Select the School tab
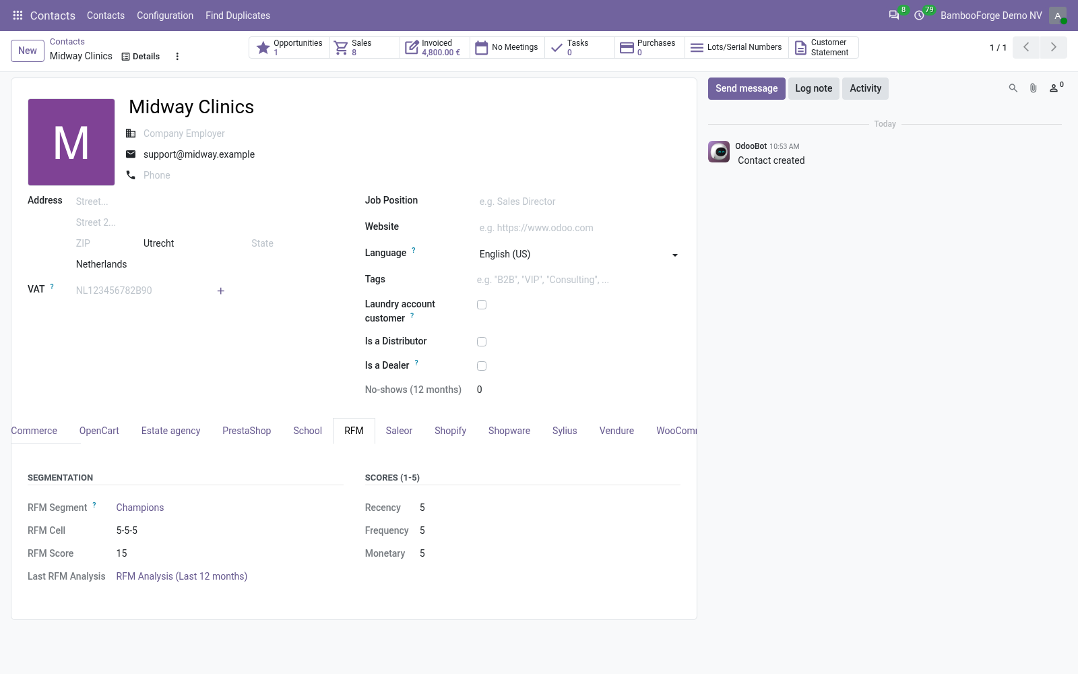 click(307, 431)
